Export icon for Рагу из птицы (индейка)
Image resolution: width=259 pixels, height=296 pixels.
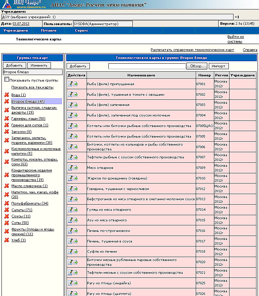(x=76, y=283)
